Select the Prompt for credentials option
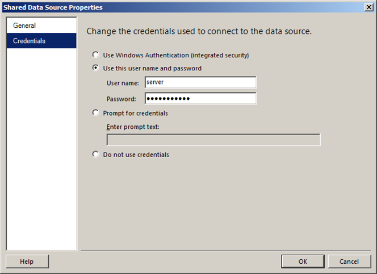377x274 pixels. 95,113
